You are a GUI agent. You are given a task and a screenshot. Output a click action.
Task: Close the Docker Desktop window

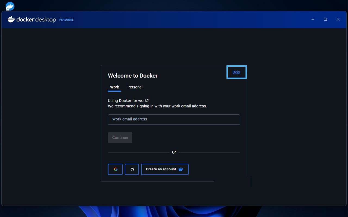pyautogui.click(x=338, y=20)
